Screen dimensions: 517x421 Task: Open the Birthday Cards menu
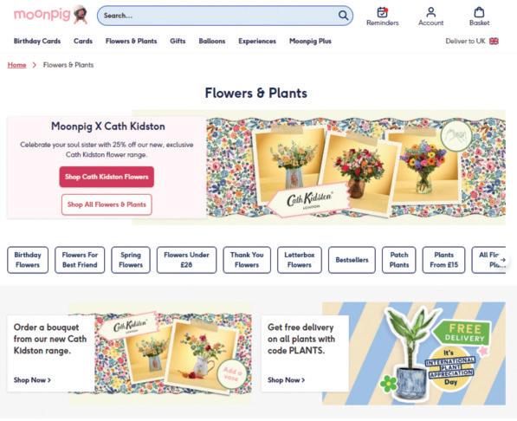[37, 42]
